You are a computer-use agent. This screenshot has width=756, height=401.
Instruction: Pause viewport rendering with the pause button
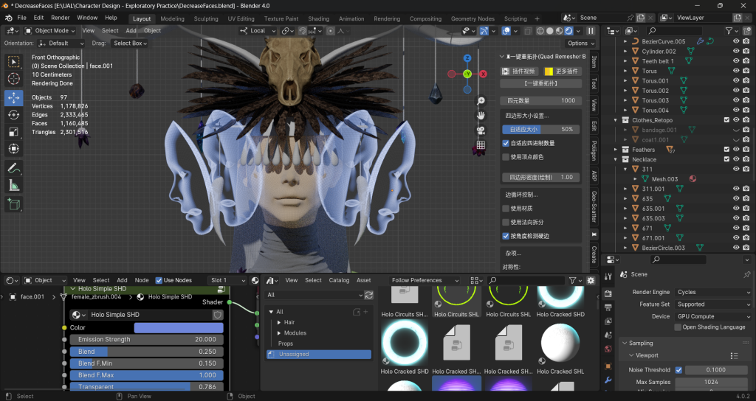pos(591,31)
